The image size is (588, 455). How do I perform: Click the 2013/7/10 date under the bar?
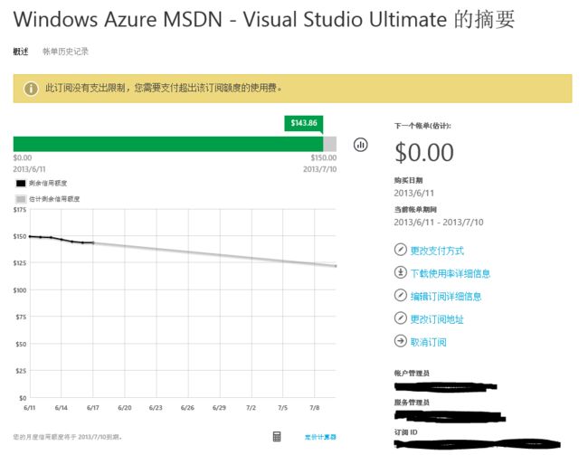320,169
